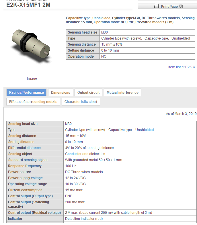Click '200 mA max.' value
This screenshot has height=225, width=197.
(x=75, y=202)
